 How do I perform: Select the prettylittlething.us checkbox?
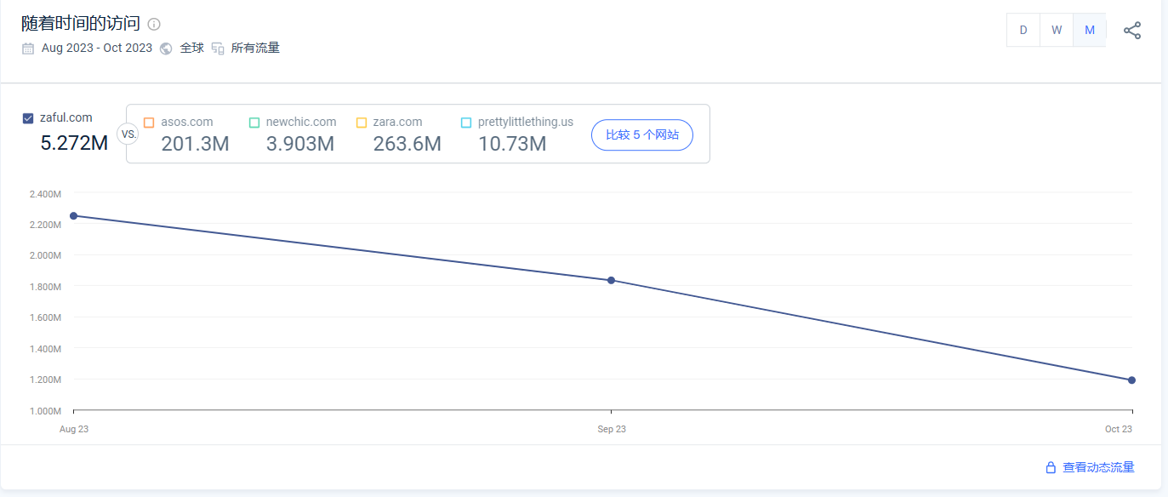point(466,123)
